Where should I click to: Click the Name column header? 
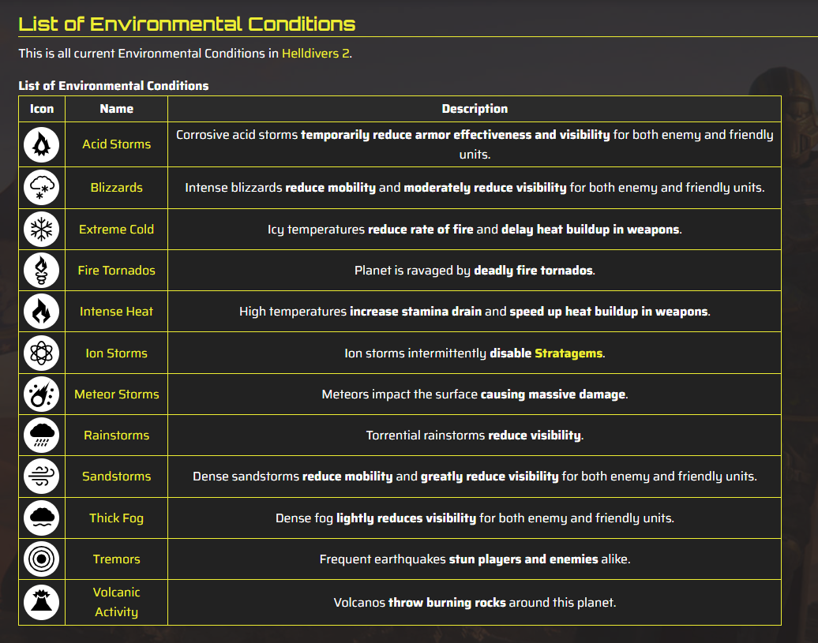[116, 109]
